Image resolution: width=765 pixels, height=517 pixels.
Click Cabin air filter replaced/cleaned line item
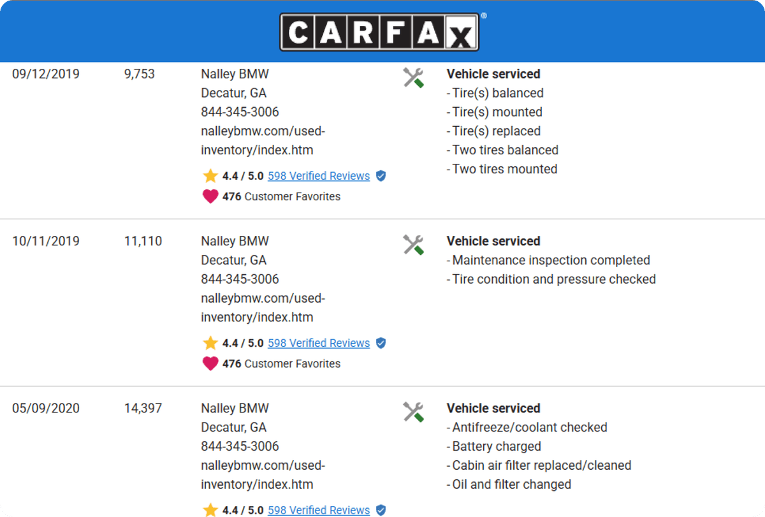[539, 465]
